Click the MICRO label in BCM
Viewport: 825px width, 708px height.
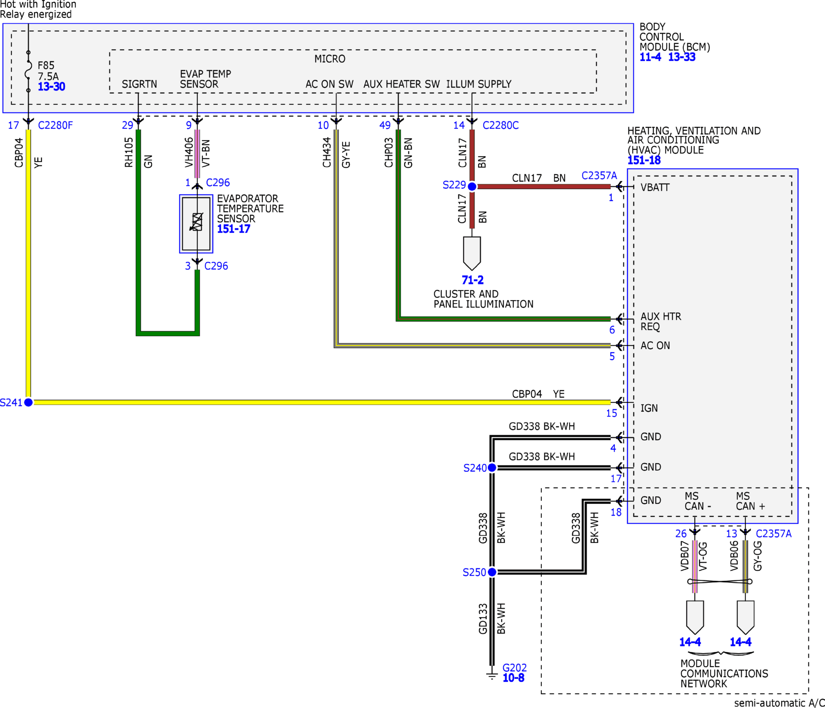(330, 59)
